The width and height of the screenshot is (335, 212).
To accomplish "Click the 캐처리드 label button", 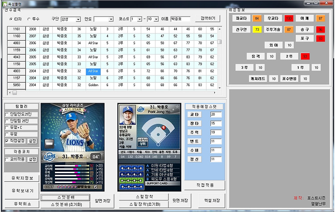I will point(258,79).
